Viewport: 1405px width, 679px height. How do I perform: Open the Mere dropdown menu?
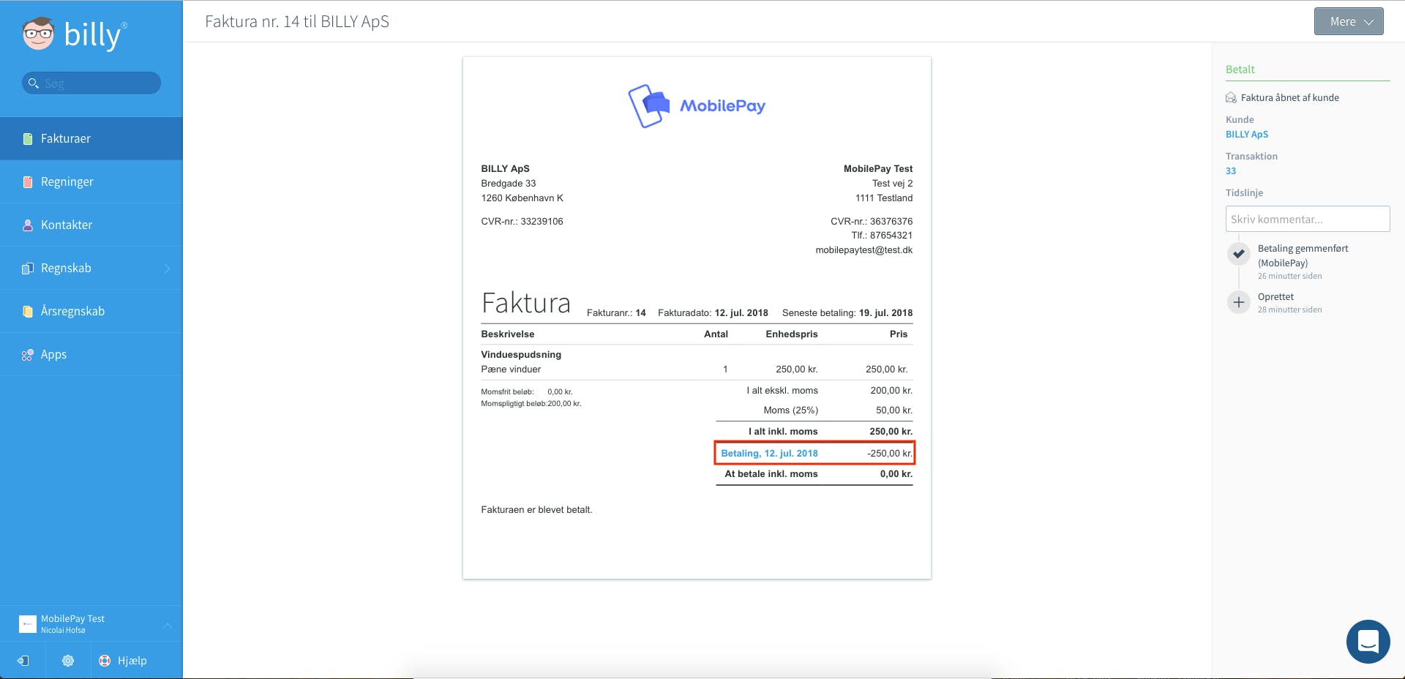pyautogui.click(x=1349, y=21)
